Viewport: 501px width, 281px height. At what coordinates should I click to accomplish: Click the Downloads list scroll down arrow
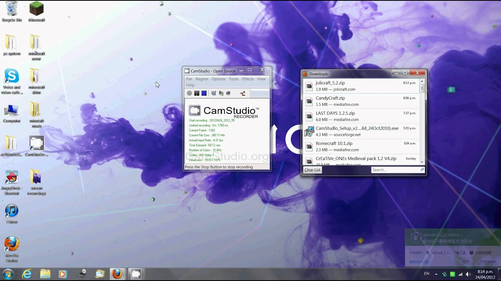pos(422,162)
